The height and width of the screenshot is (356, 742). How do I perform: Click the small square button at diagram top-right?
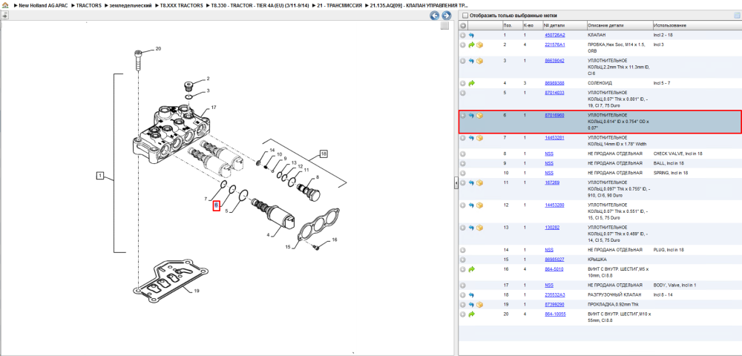pos(444,26)
